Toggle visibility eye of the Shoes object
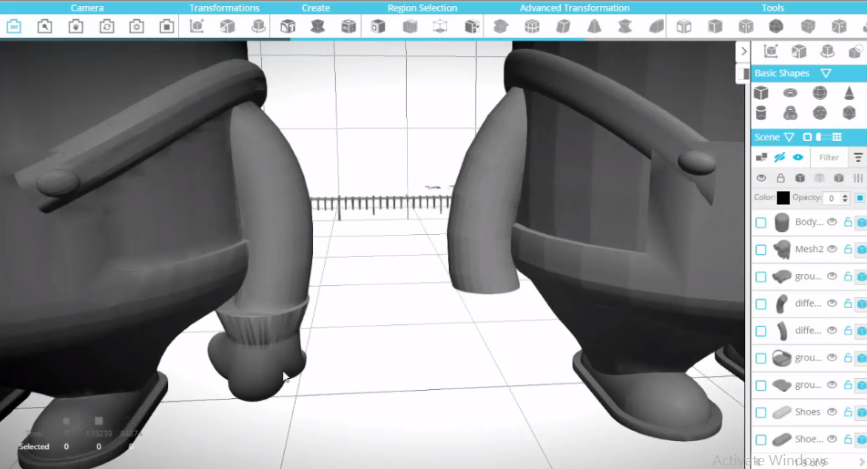The height and width of the screenshot is (469, 867). point(831,411)
